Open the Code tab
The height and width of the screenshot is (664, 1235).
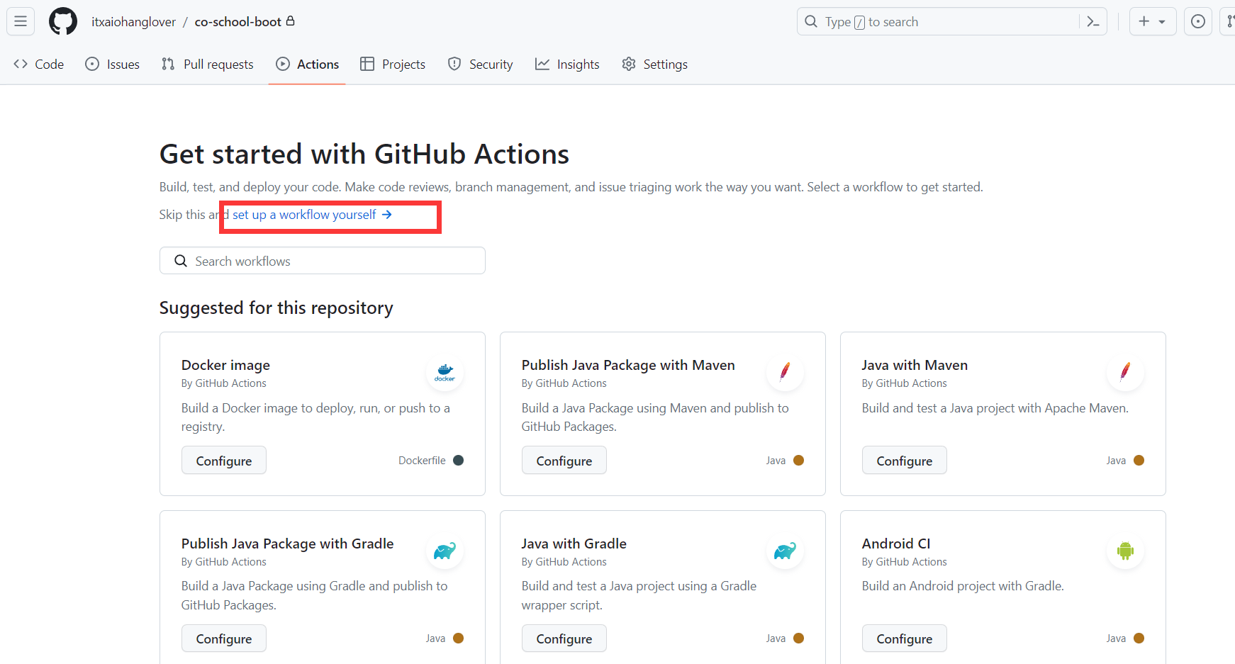pos(39,64)
